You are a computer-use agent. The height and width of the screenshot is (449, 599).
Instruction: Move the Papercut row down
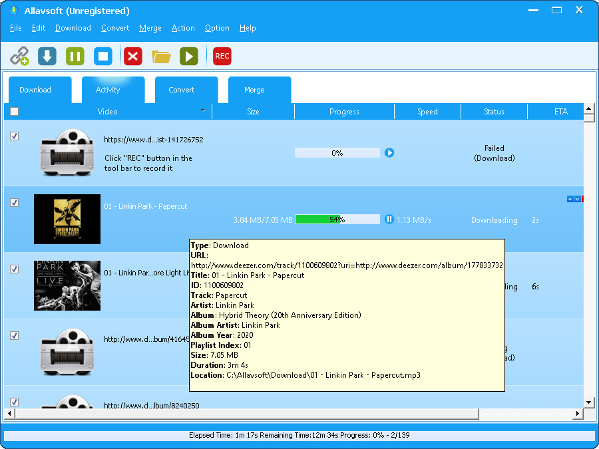[578, 199]
